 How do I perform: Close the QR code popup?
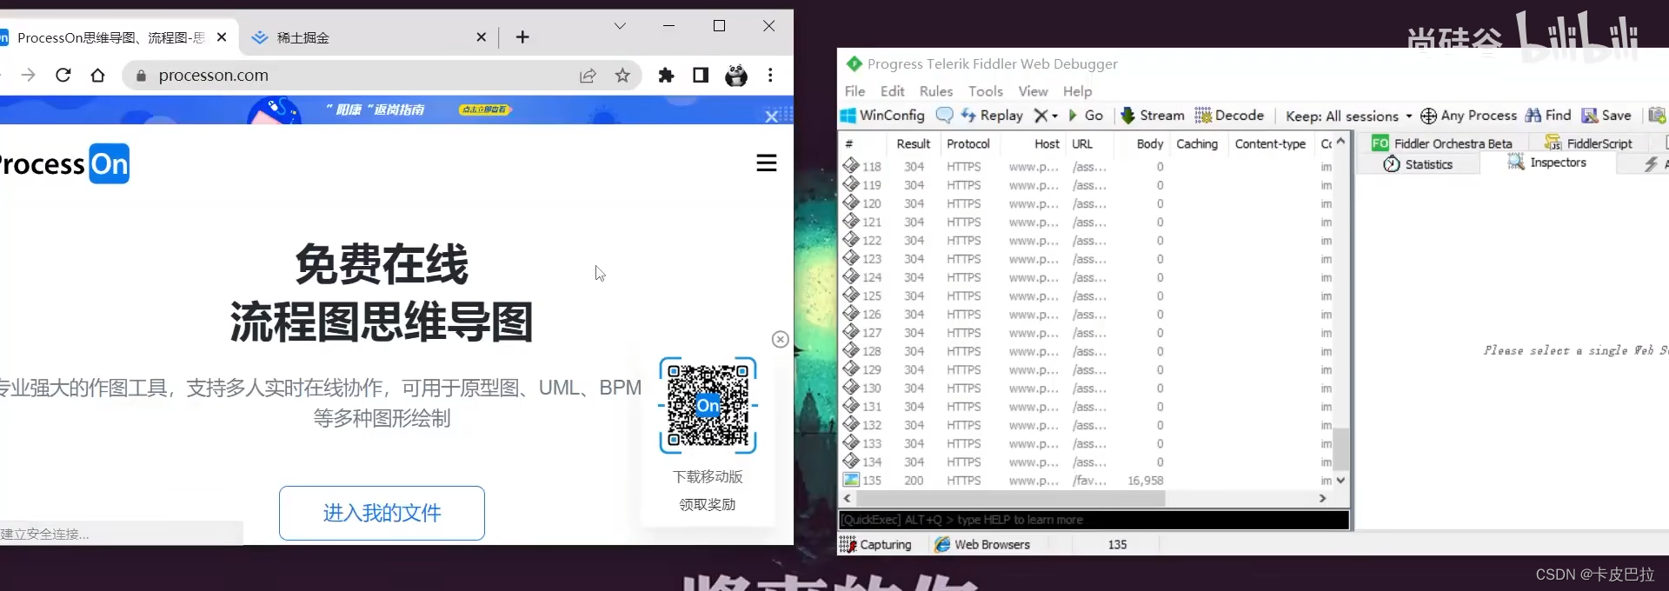tap(781, 340)
